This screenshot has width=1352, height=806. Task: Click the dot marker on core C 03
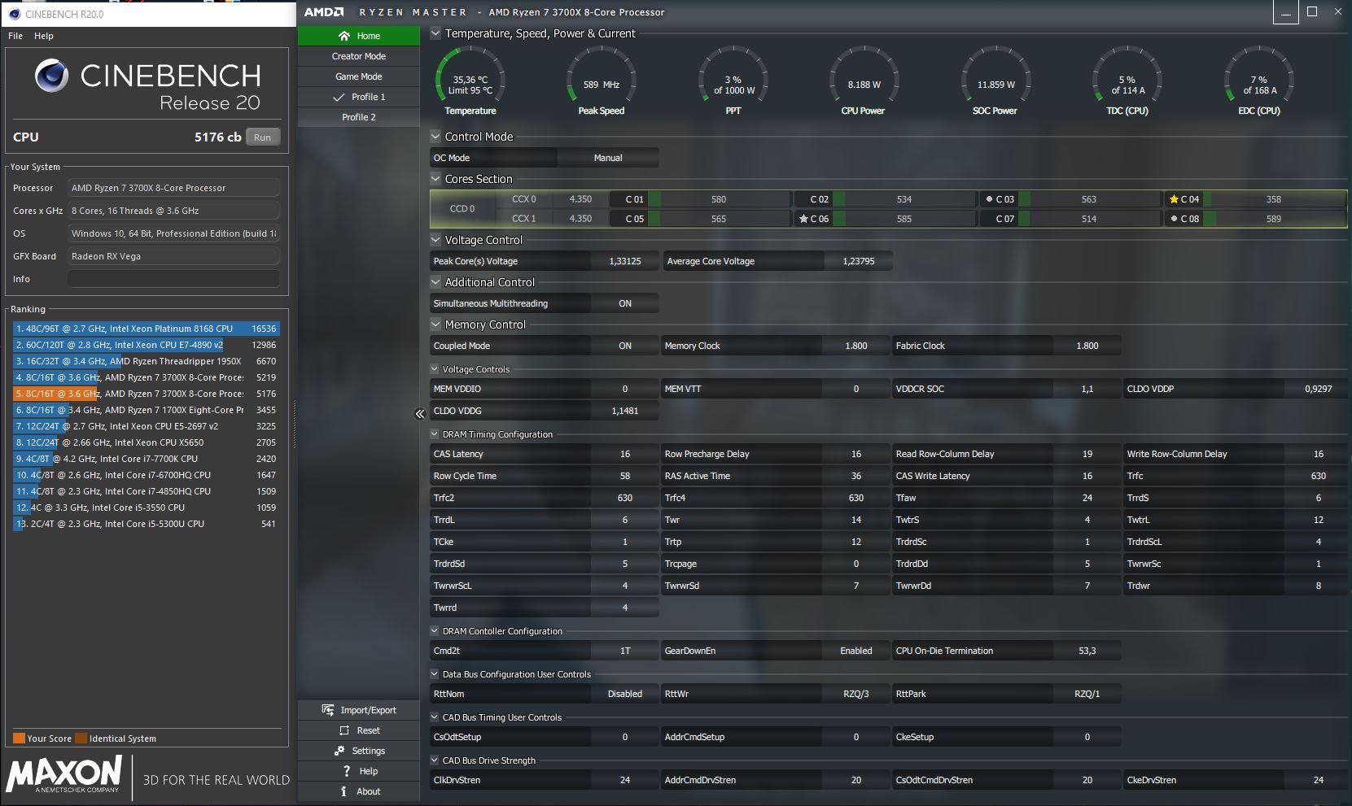tap(989, 199)
